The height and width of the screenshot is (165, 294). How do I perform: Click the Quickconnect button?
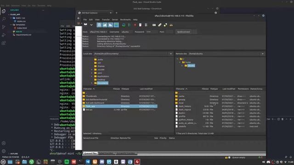(x=184, y=32)
